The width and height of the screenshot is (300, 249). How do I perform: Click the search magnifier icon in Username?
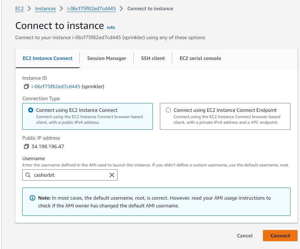(28, 175)
